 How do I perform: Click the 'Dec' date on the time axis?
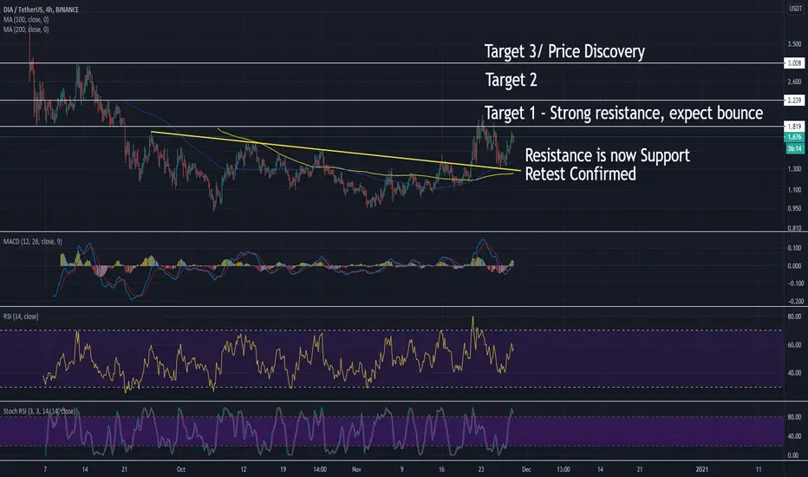coord(526,469)
